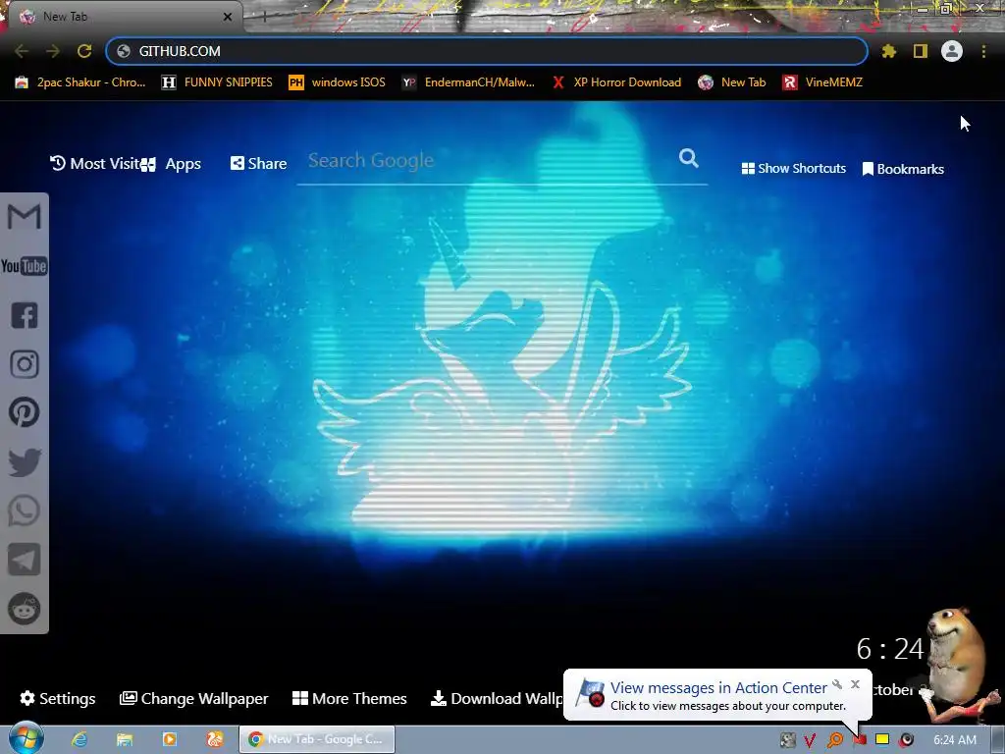1005x754 pixels.
Task: Open the Chrome profile avatar
Action: (x=952, y=51)
